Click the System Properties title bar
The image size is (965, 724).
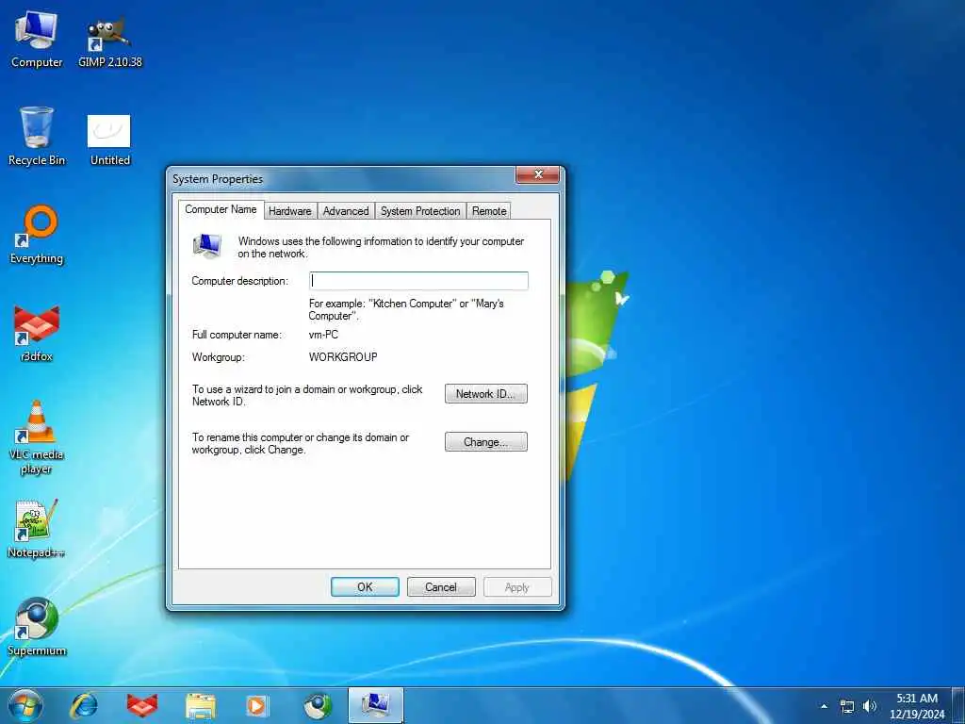341,179
